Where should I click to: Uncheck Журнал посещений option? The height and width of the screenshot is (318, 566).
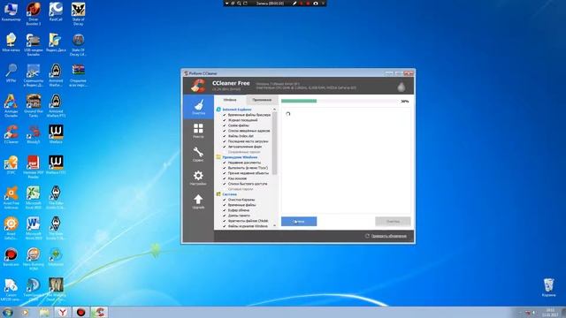(x=224, y=120)
